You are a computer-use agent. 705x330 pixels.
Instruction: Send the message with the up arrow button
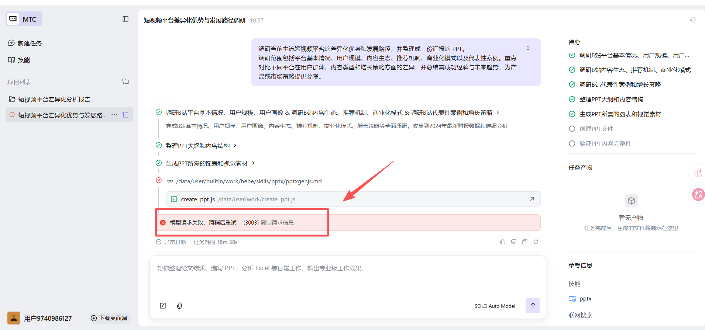pos(533,306)
